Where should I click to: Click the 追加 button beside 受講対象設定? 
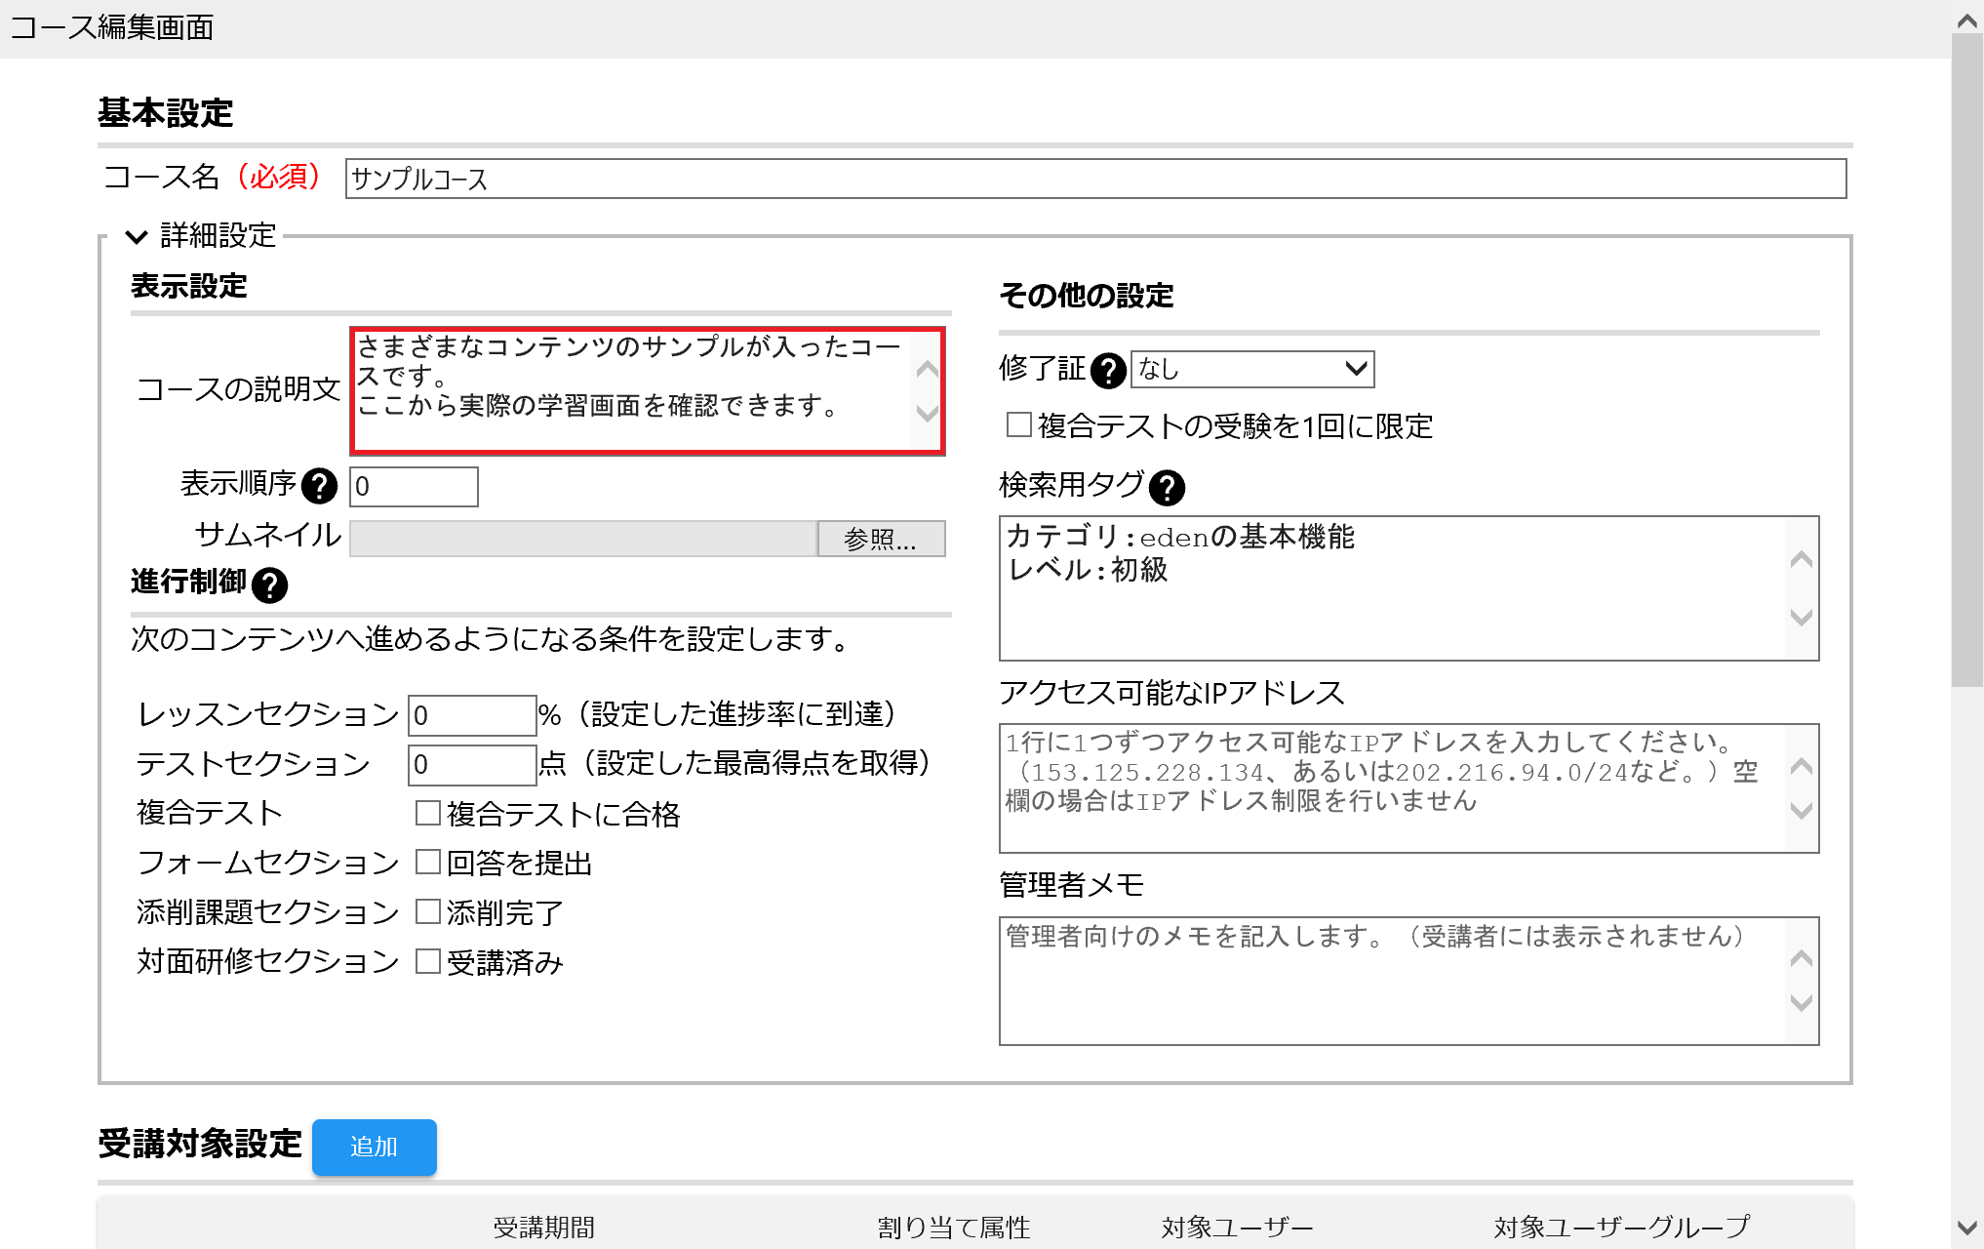click(375, 1147)
